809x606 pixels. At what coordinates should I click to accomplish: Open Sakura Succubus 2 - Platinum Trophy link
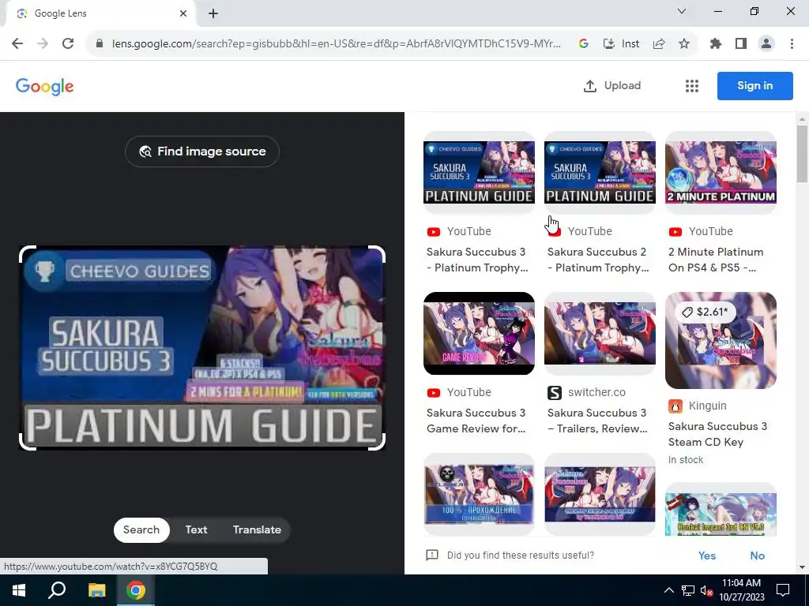[x=597, y=260]
